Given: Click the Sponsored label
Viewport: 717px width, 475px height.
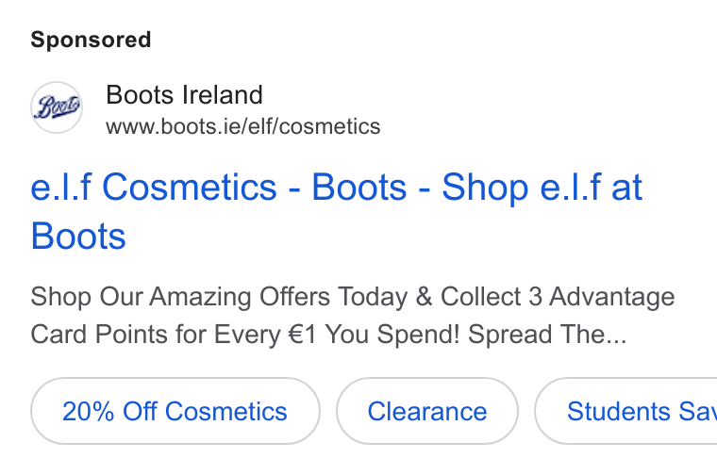Looking at the screenshot, I should tap(91, 40).
